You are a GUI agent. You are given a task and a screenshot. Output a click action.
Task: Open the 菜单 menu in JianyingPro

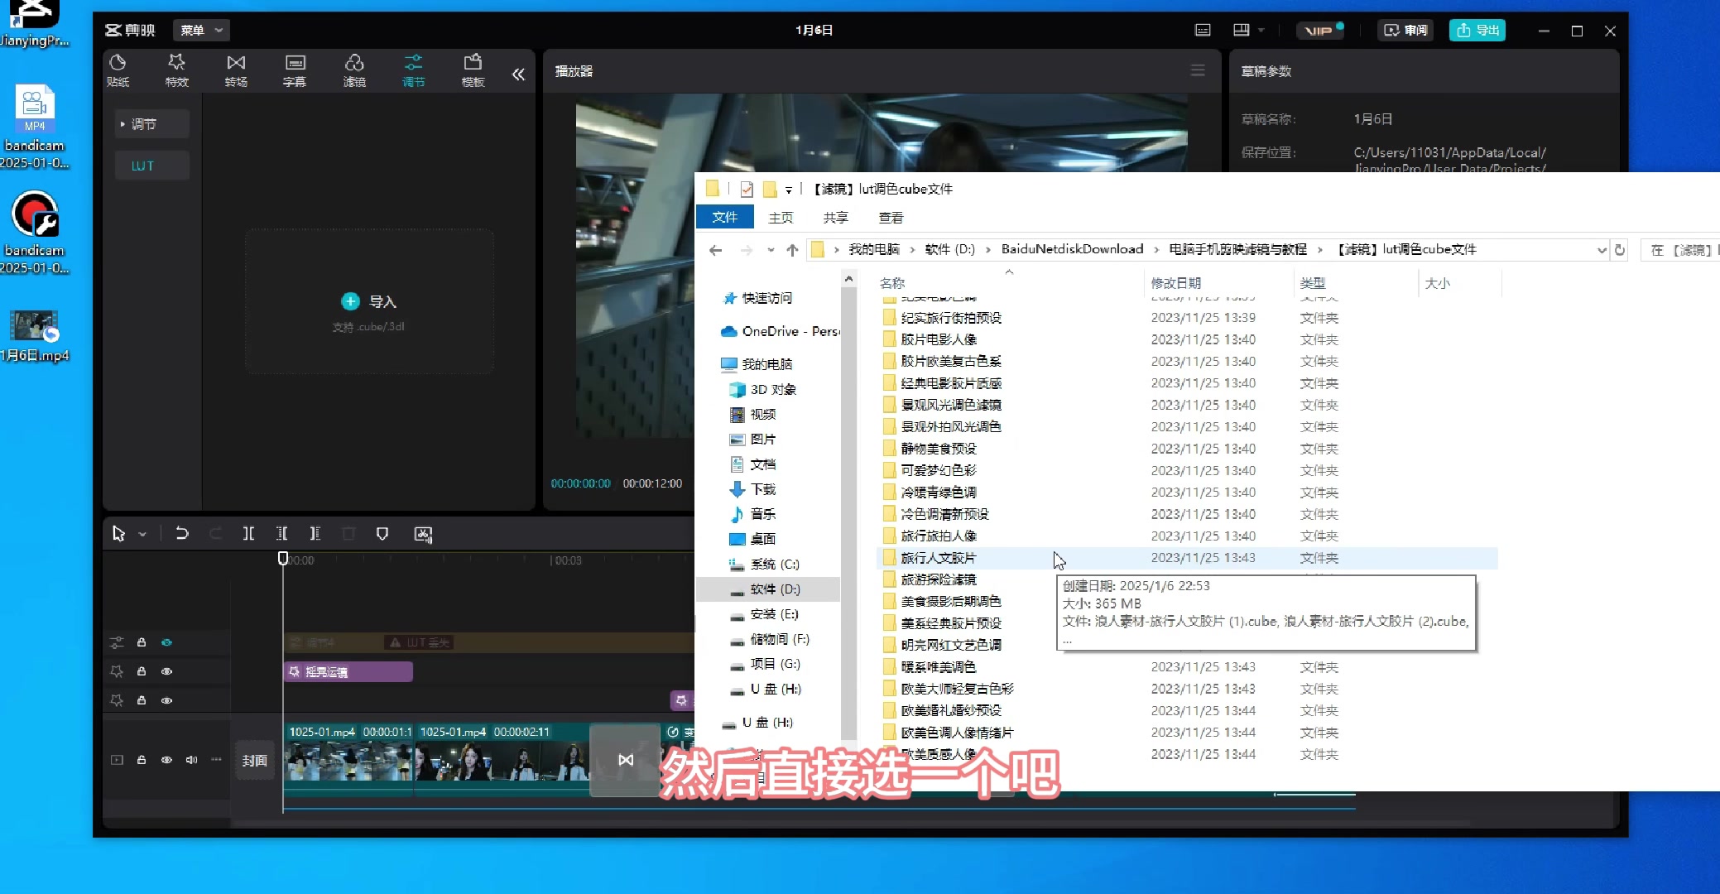pos(201,30)
